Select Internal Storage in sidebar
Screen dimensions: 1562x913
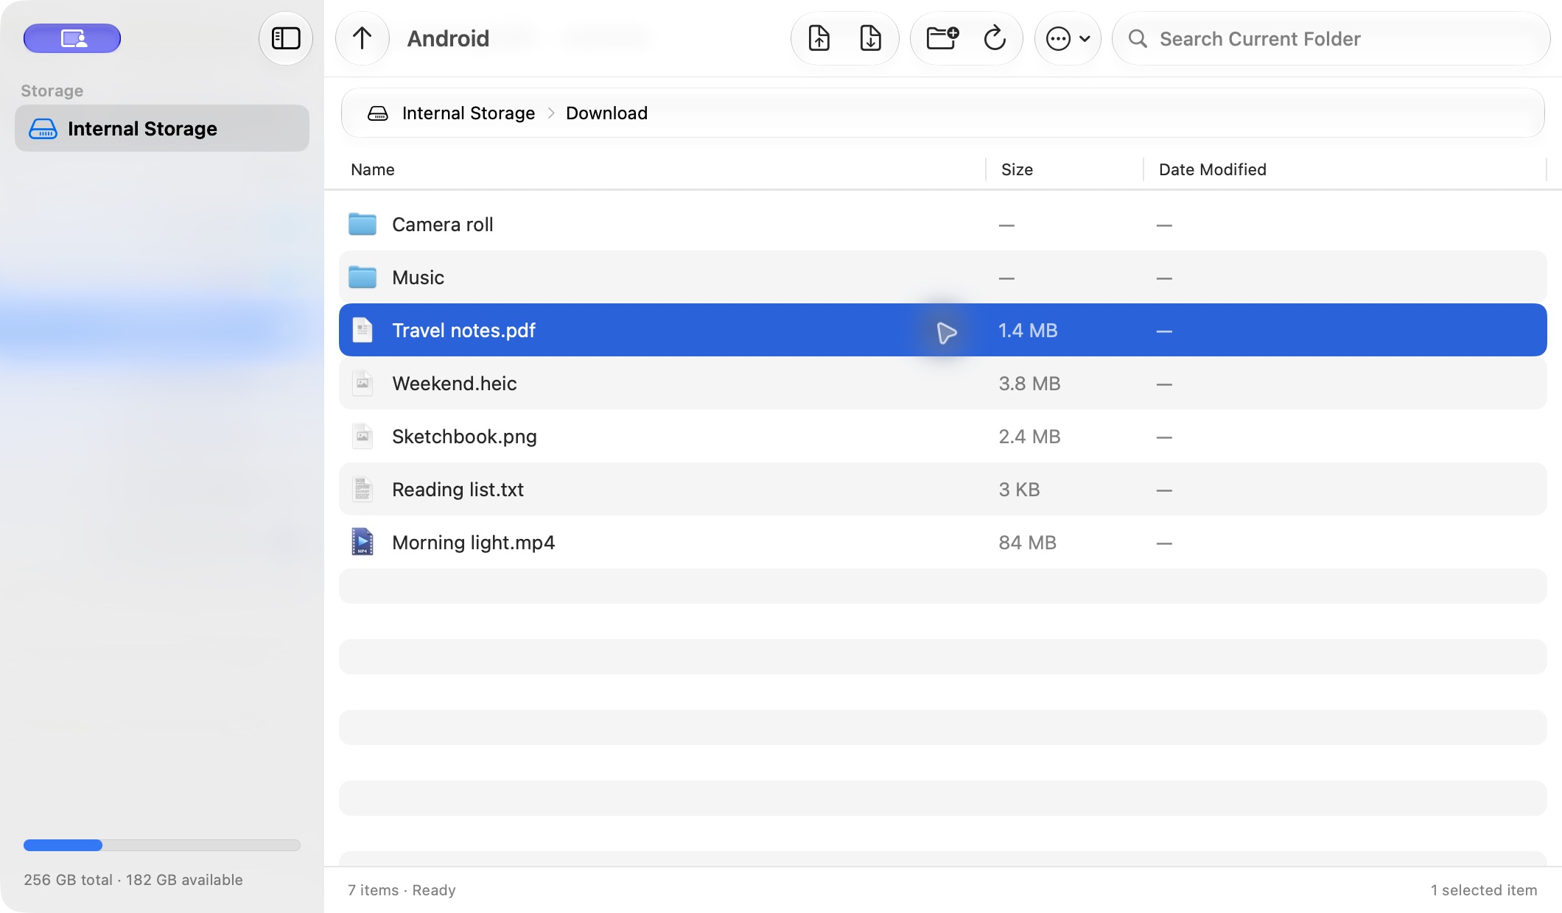[162, 128]
